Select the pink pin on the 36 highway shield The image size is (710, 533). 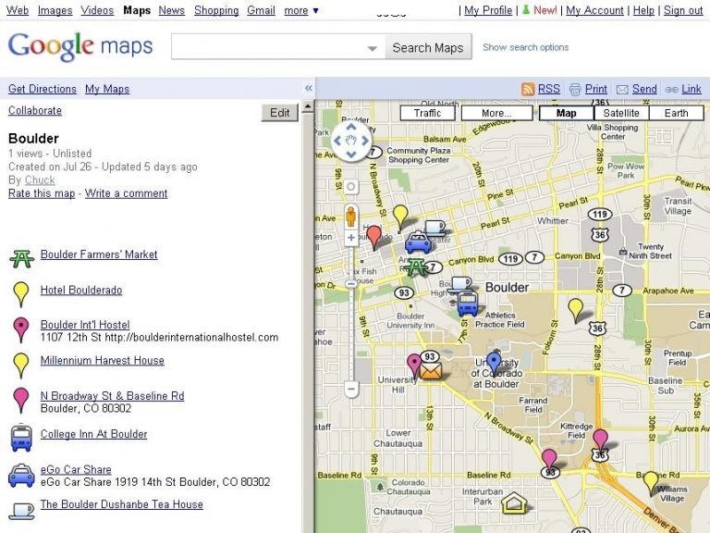coord(600,442)
